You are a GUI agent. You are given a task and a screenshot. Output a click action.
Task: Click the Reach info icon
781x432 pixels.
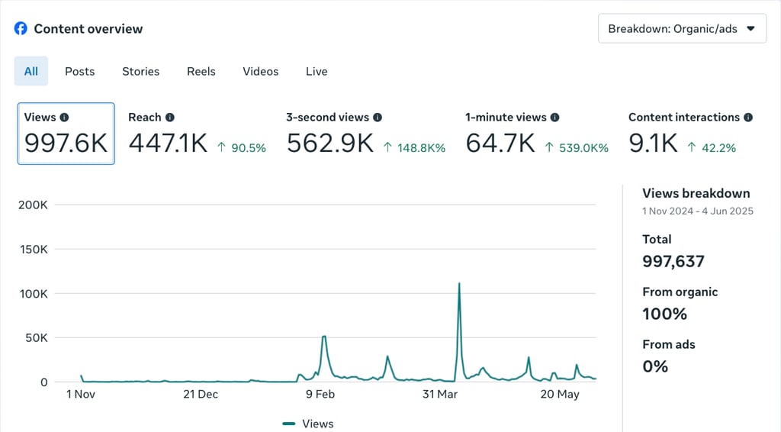(170, 117)
